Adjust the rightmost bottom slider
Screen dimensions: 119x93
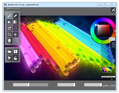[x=93, y=85]
